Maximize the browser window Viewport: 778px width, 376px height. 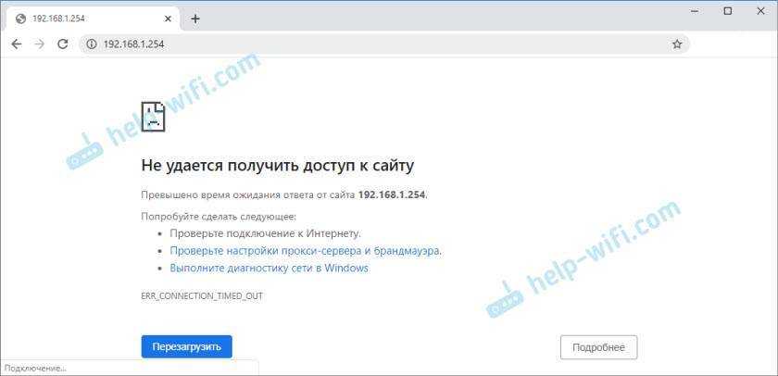pos(728,11)
